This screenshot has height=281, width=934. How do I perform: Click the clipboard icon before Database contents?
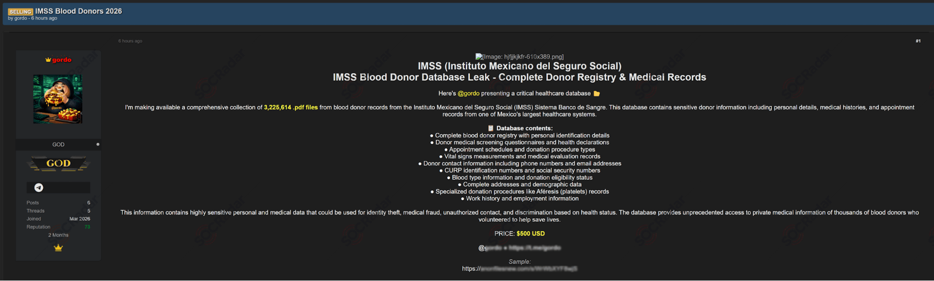tap(491, 128)
